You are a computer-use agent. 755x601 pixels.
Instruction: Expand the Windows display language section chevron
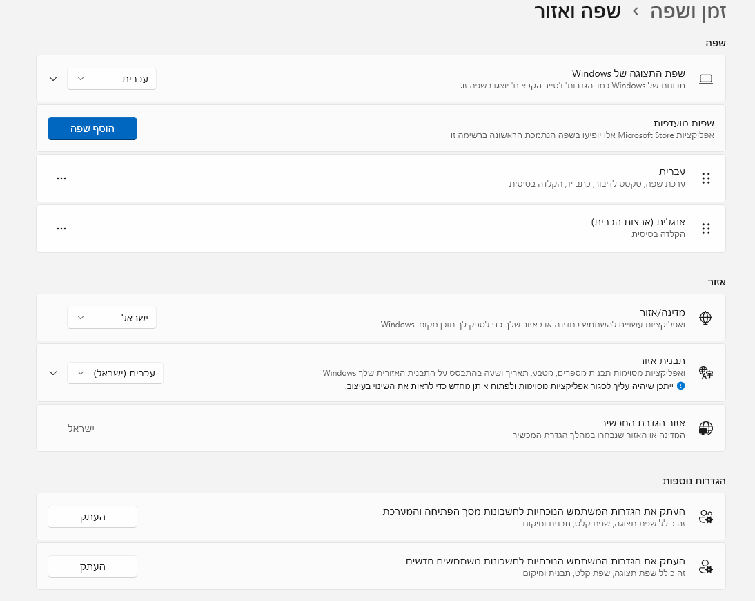pyautogui.click(x=53, y=79)
